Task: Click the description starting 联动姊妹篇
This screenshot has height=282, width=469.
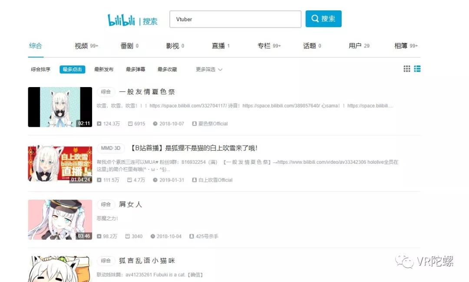Action: coord(150,275)
